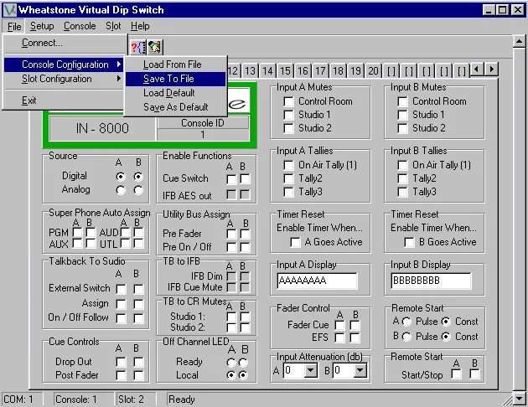This screenshot has width=528, height=407.
Task: Enable Input A On Air Tally (1)
Action: (288, 165)
